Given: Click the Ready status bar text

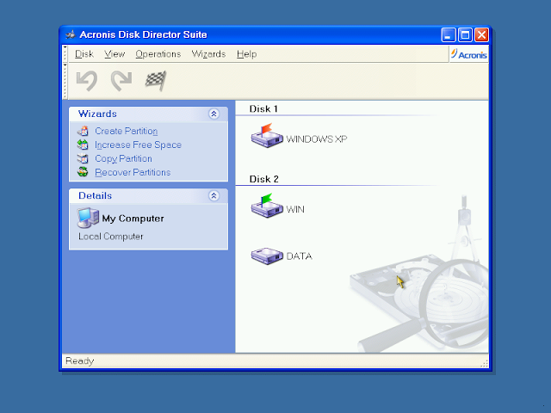Looking at the screenshot, I should pyautogui.click(x=80, y=361).
